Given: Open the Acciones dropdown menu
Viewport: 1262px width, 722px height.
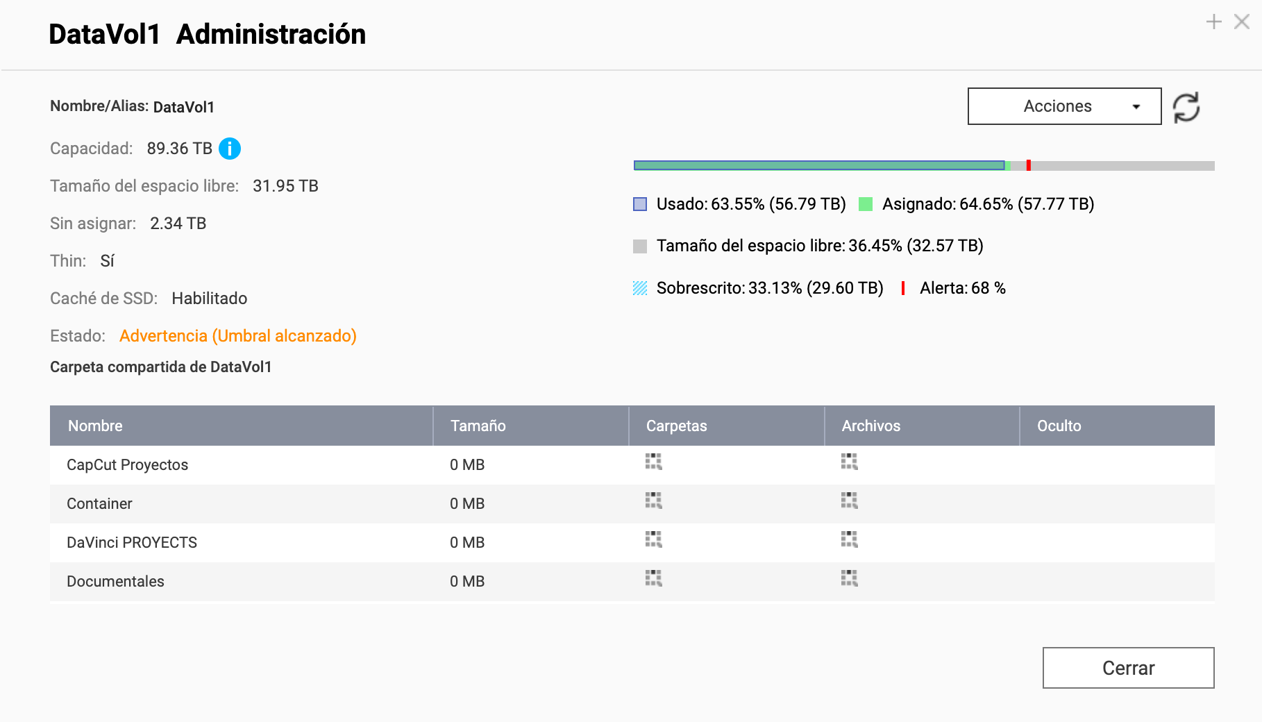Looking at the screenshot, I should pyautogui.click(x=1064, y=106).
